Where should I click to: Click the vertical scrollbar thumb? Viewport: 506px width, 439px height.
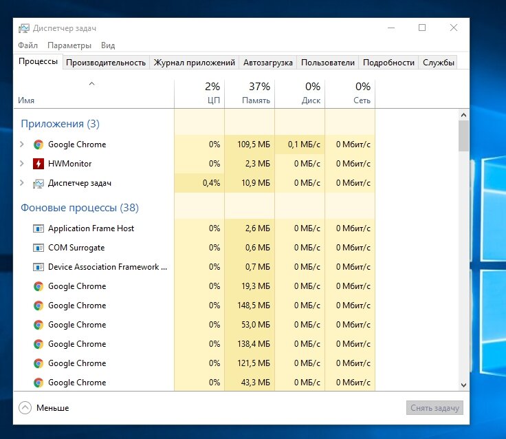464,136
